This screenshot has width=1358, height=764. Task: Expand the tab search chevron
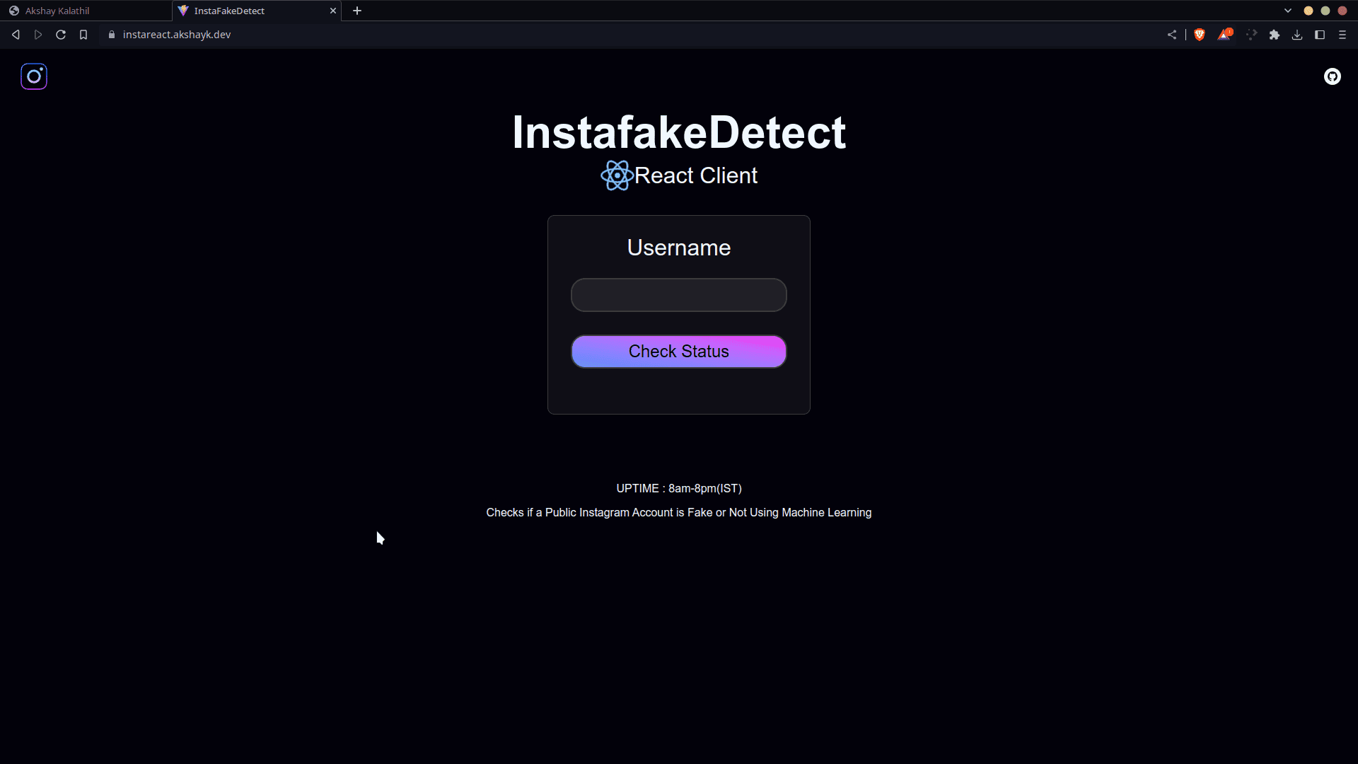click(1288, 11)
